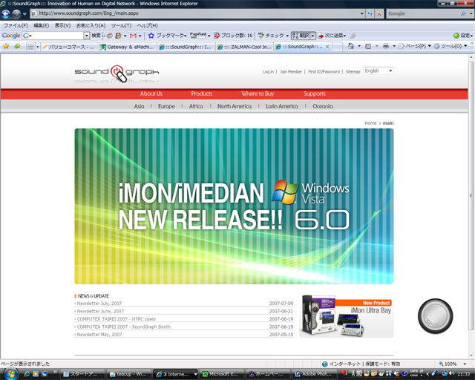The image size is (475, 380).
Task: Click the Windows Start orb
Action: [10, 373]
